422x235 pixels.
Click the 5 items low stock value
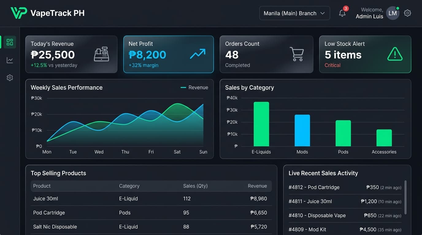tap(343, 55)
